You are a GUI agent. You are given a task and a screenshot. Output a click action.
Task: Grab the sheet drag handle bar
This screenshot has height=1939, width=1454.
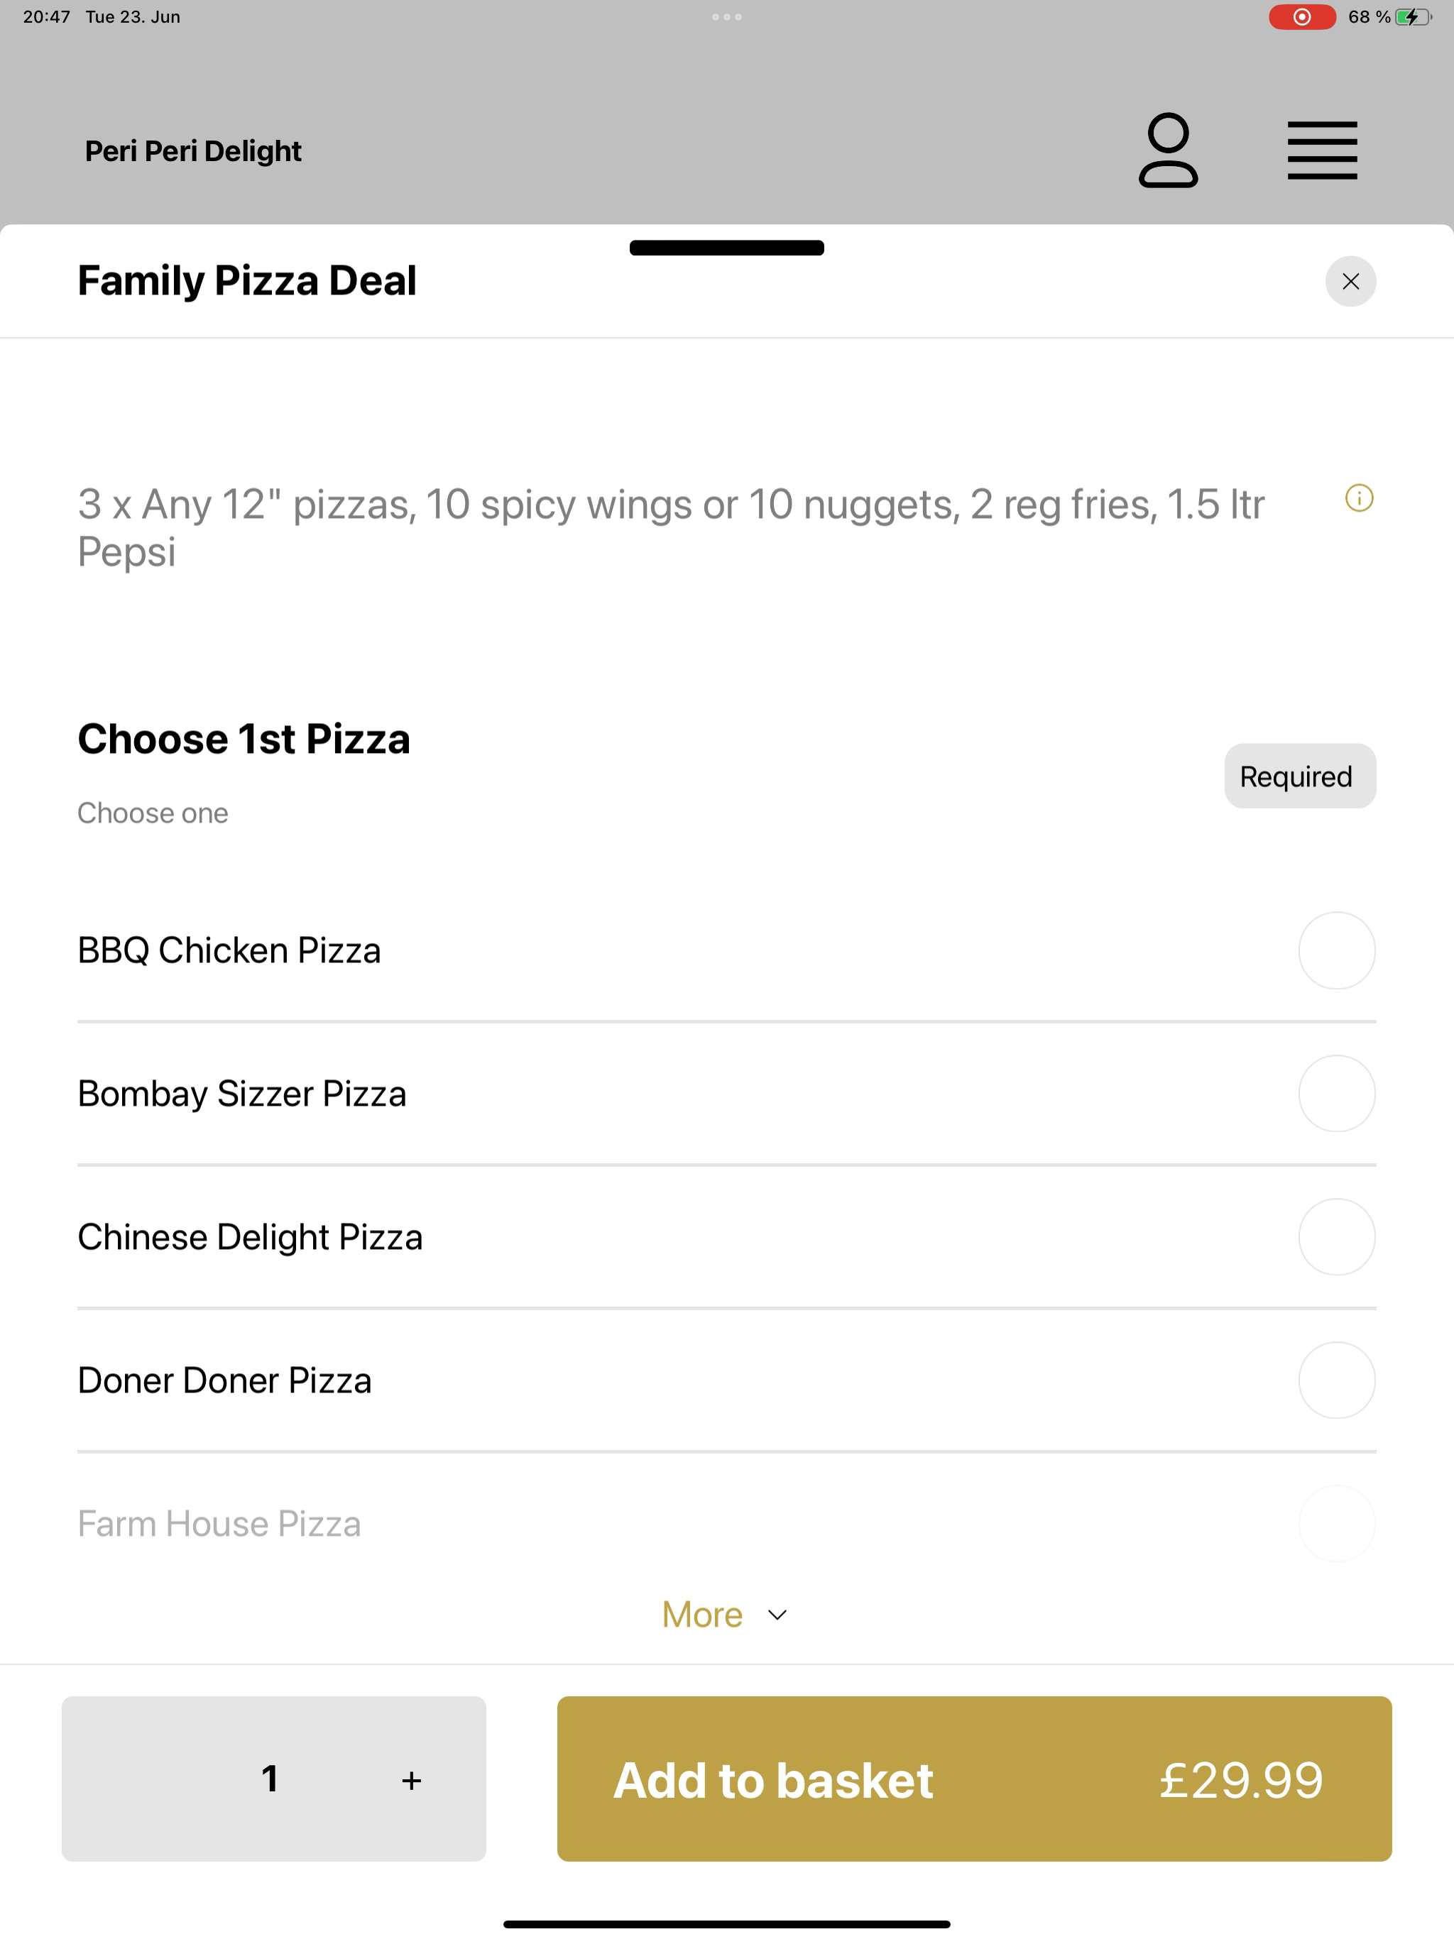[727, 247]
